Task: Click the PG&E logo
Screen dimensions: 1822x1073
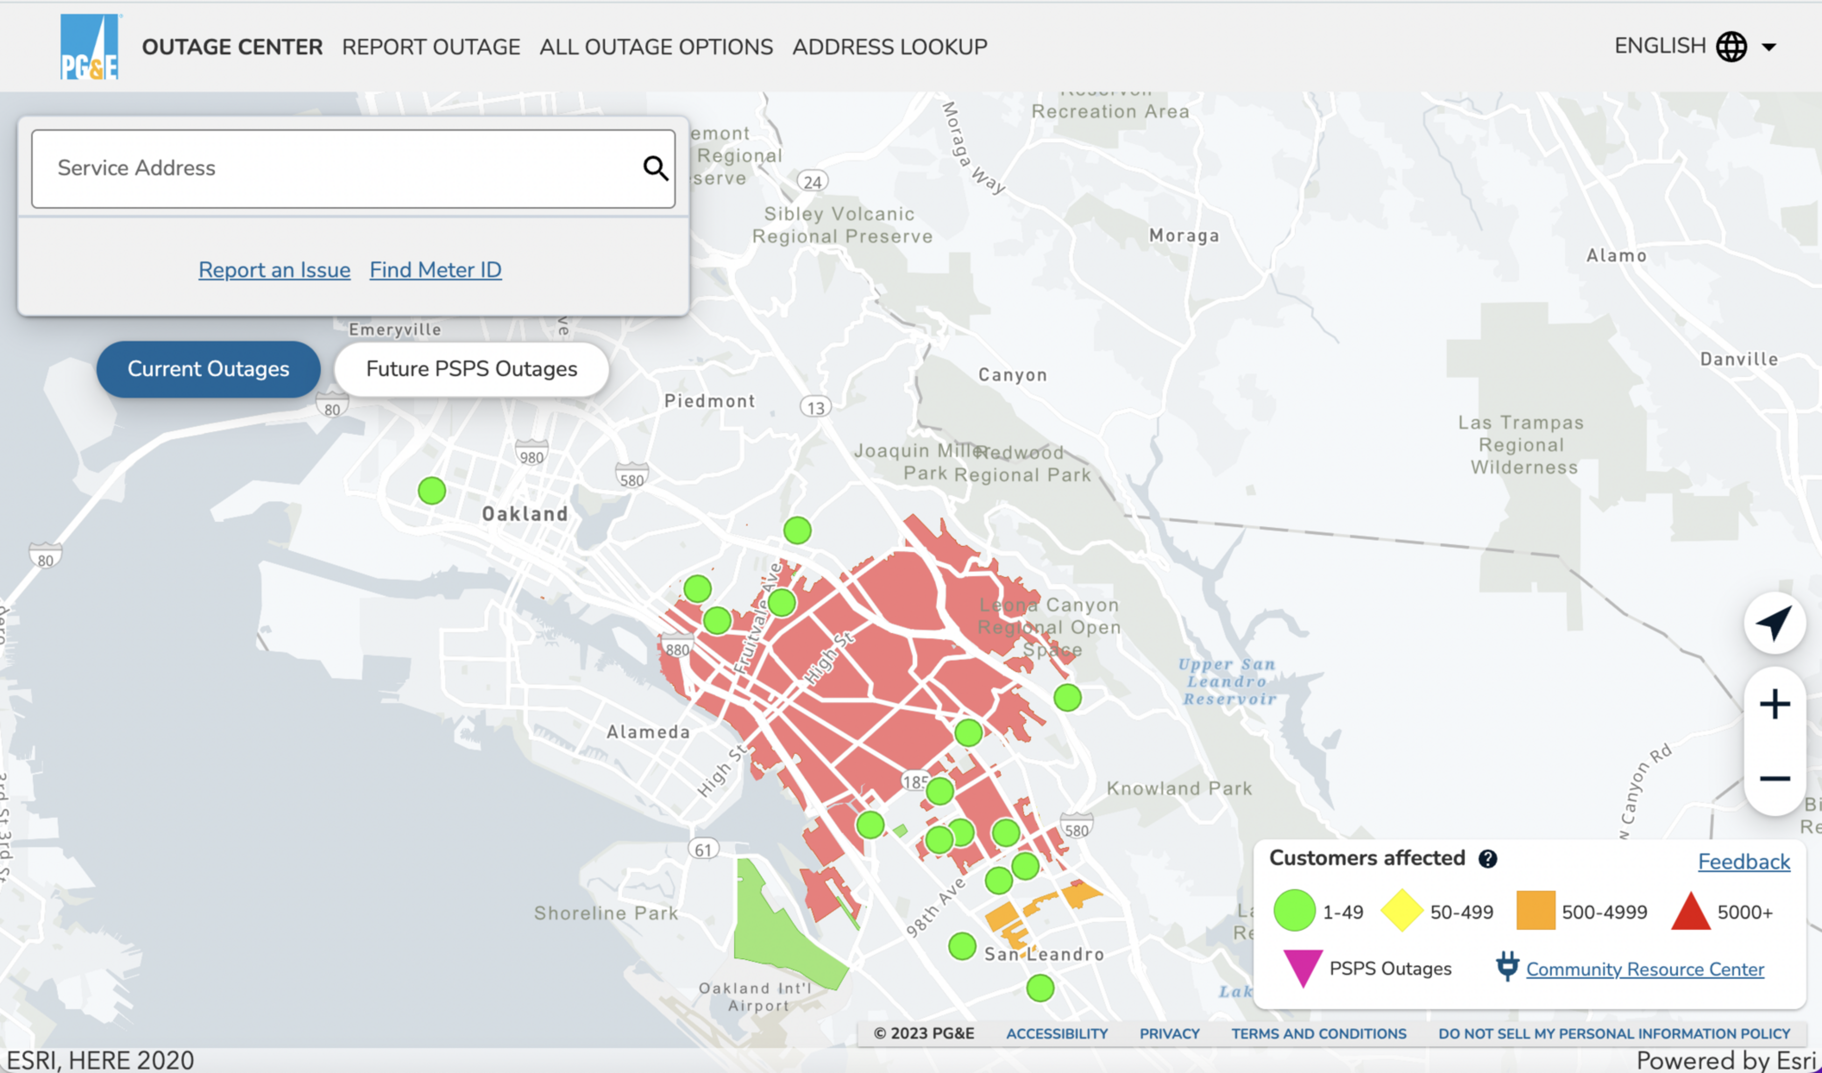Action: (x=90, y=47)
